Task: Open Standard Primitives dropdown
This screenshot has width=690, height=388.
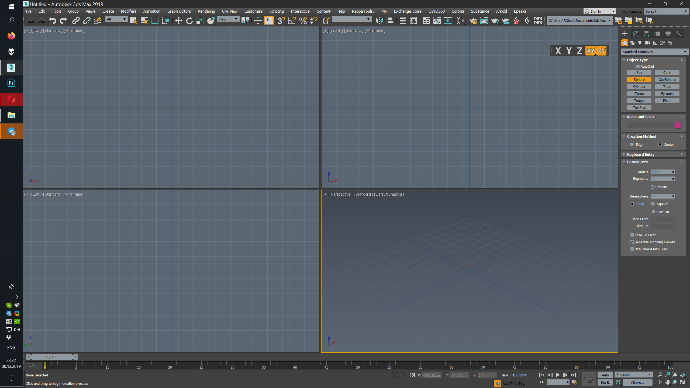Action: click(x=654, y=52)
